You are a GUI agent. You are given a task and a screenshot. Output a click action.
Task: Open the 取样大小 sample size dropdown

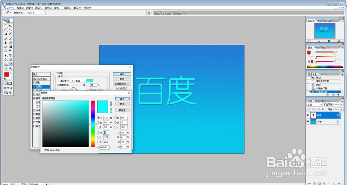click(x=35, y=13)
